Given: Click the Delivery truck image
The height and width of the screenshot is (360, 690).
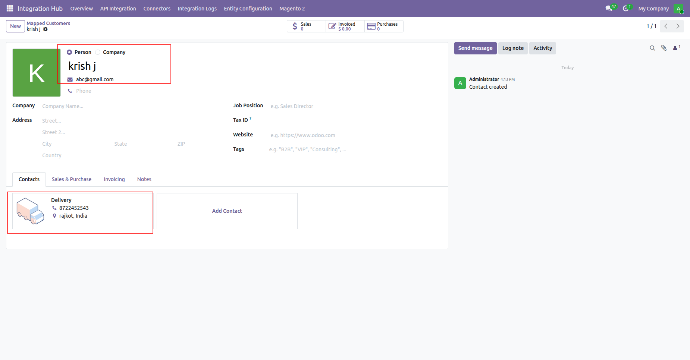Looking at the screenshot, I should [30, 211].
